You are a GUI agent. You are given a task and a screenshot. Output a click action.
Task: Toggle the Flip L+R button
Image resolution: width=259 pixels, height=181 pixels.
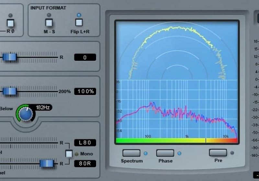tap(79, 23)
